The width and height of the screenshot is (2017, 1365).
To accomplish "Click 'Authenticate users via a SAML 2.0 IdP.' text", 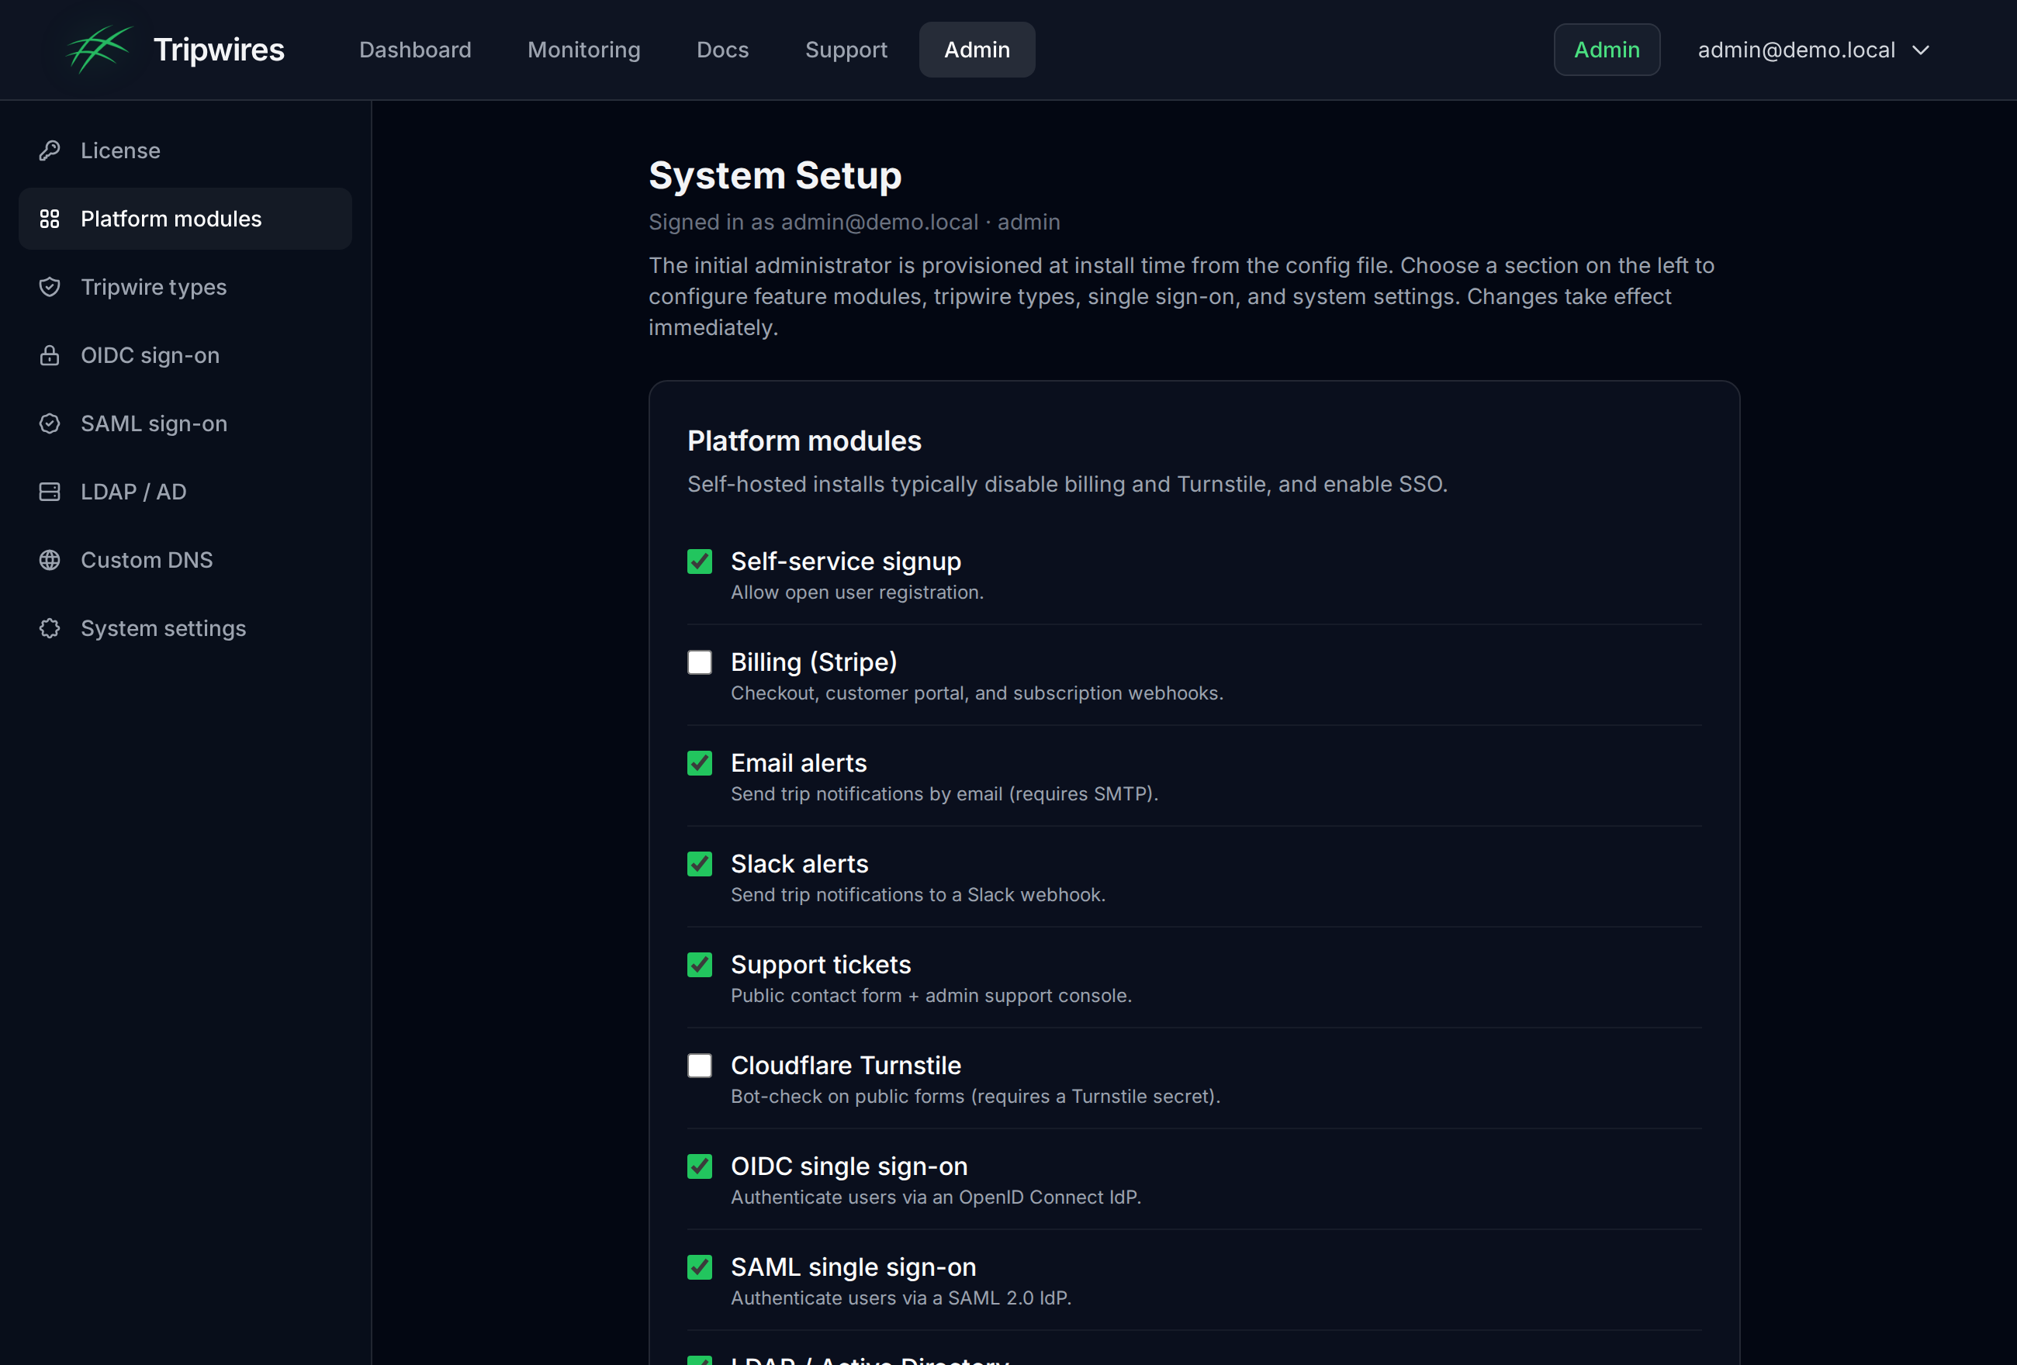I will click(901, 1298).
